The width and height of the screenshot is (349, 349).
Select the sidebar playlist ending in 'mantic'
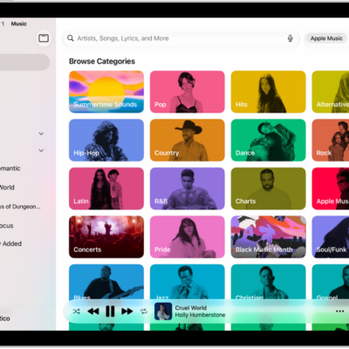pyautogui.click(x=10, y=168)
